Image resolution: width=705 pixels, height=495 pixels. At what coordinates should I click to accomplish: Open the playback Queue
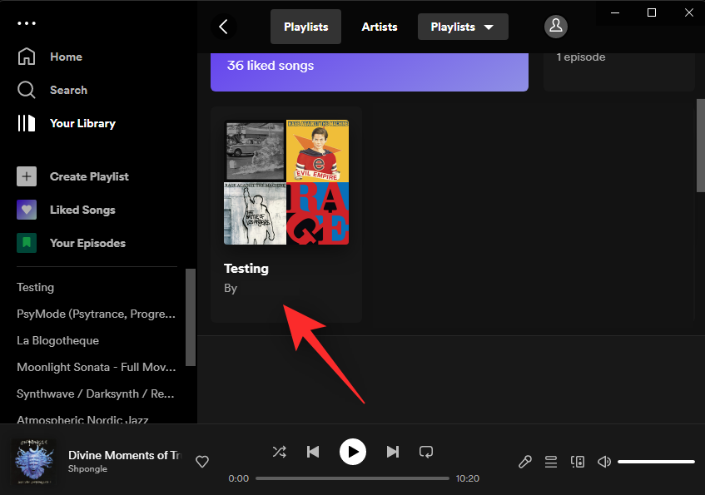click(551, 462)
